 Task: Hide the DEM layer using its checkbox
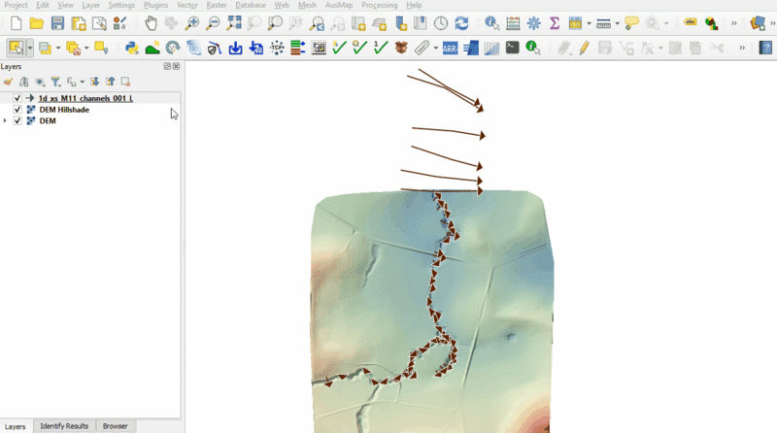pos(17,120)
